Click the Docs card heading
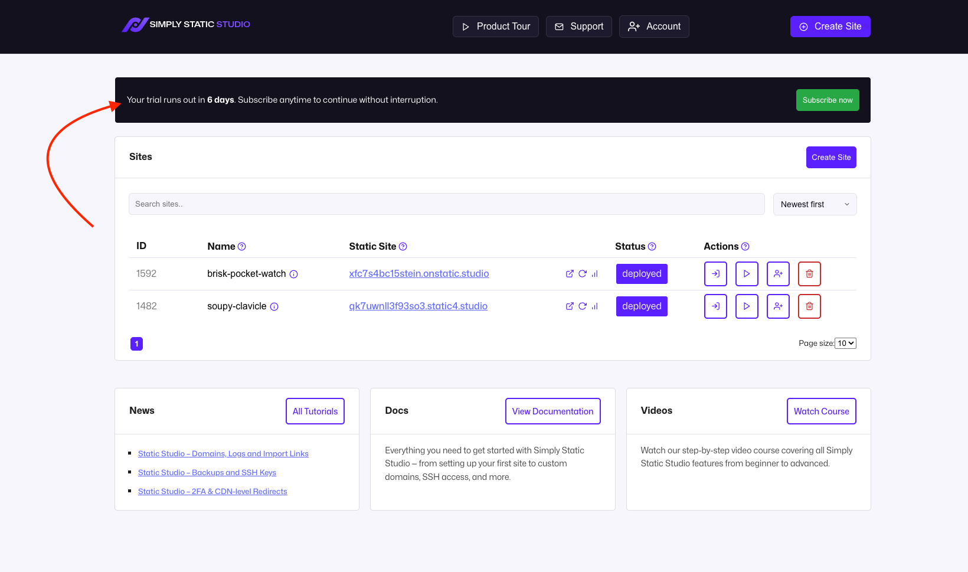This screenshot has width=968, height=572. [x=397, y=411]
